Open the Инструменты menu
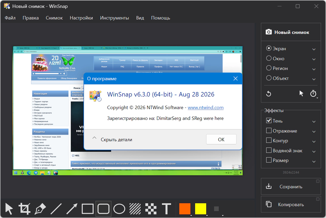326x218 pixels. click(115, 18)
